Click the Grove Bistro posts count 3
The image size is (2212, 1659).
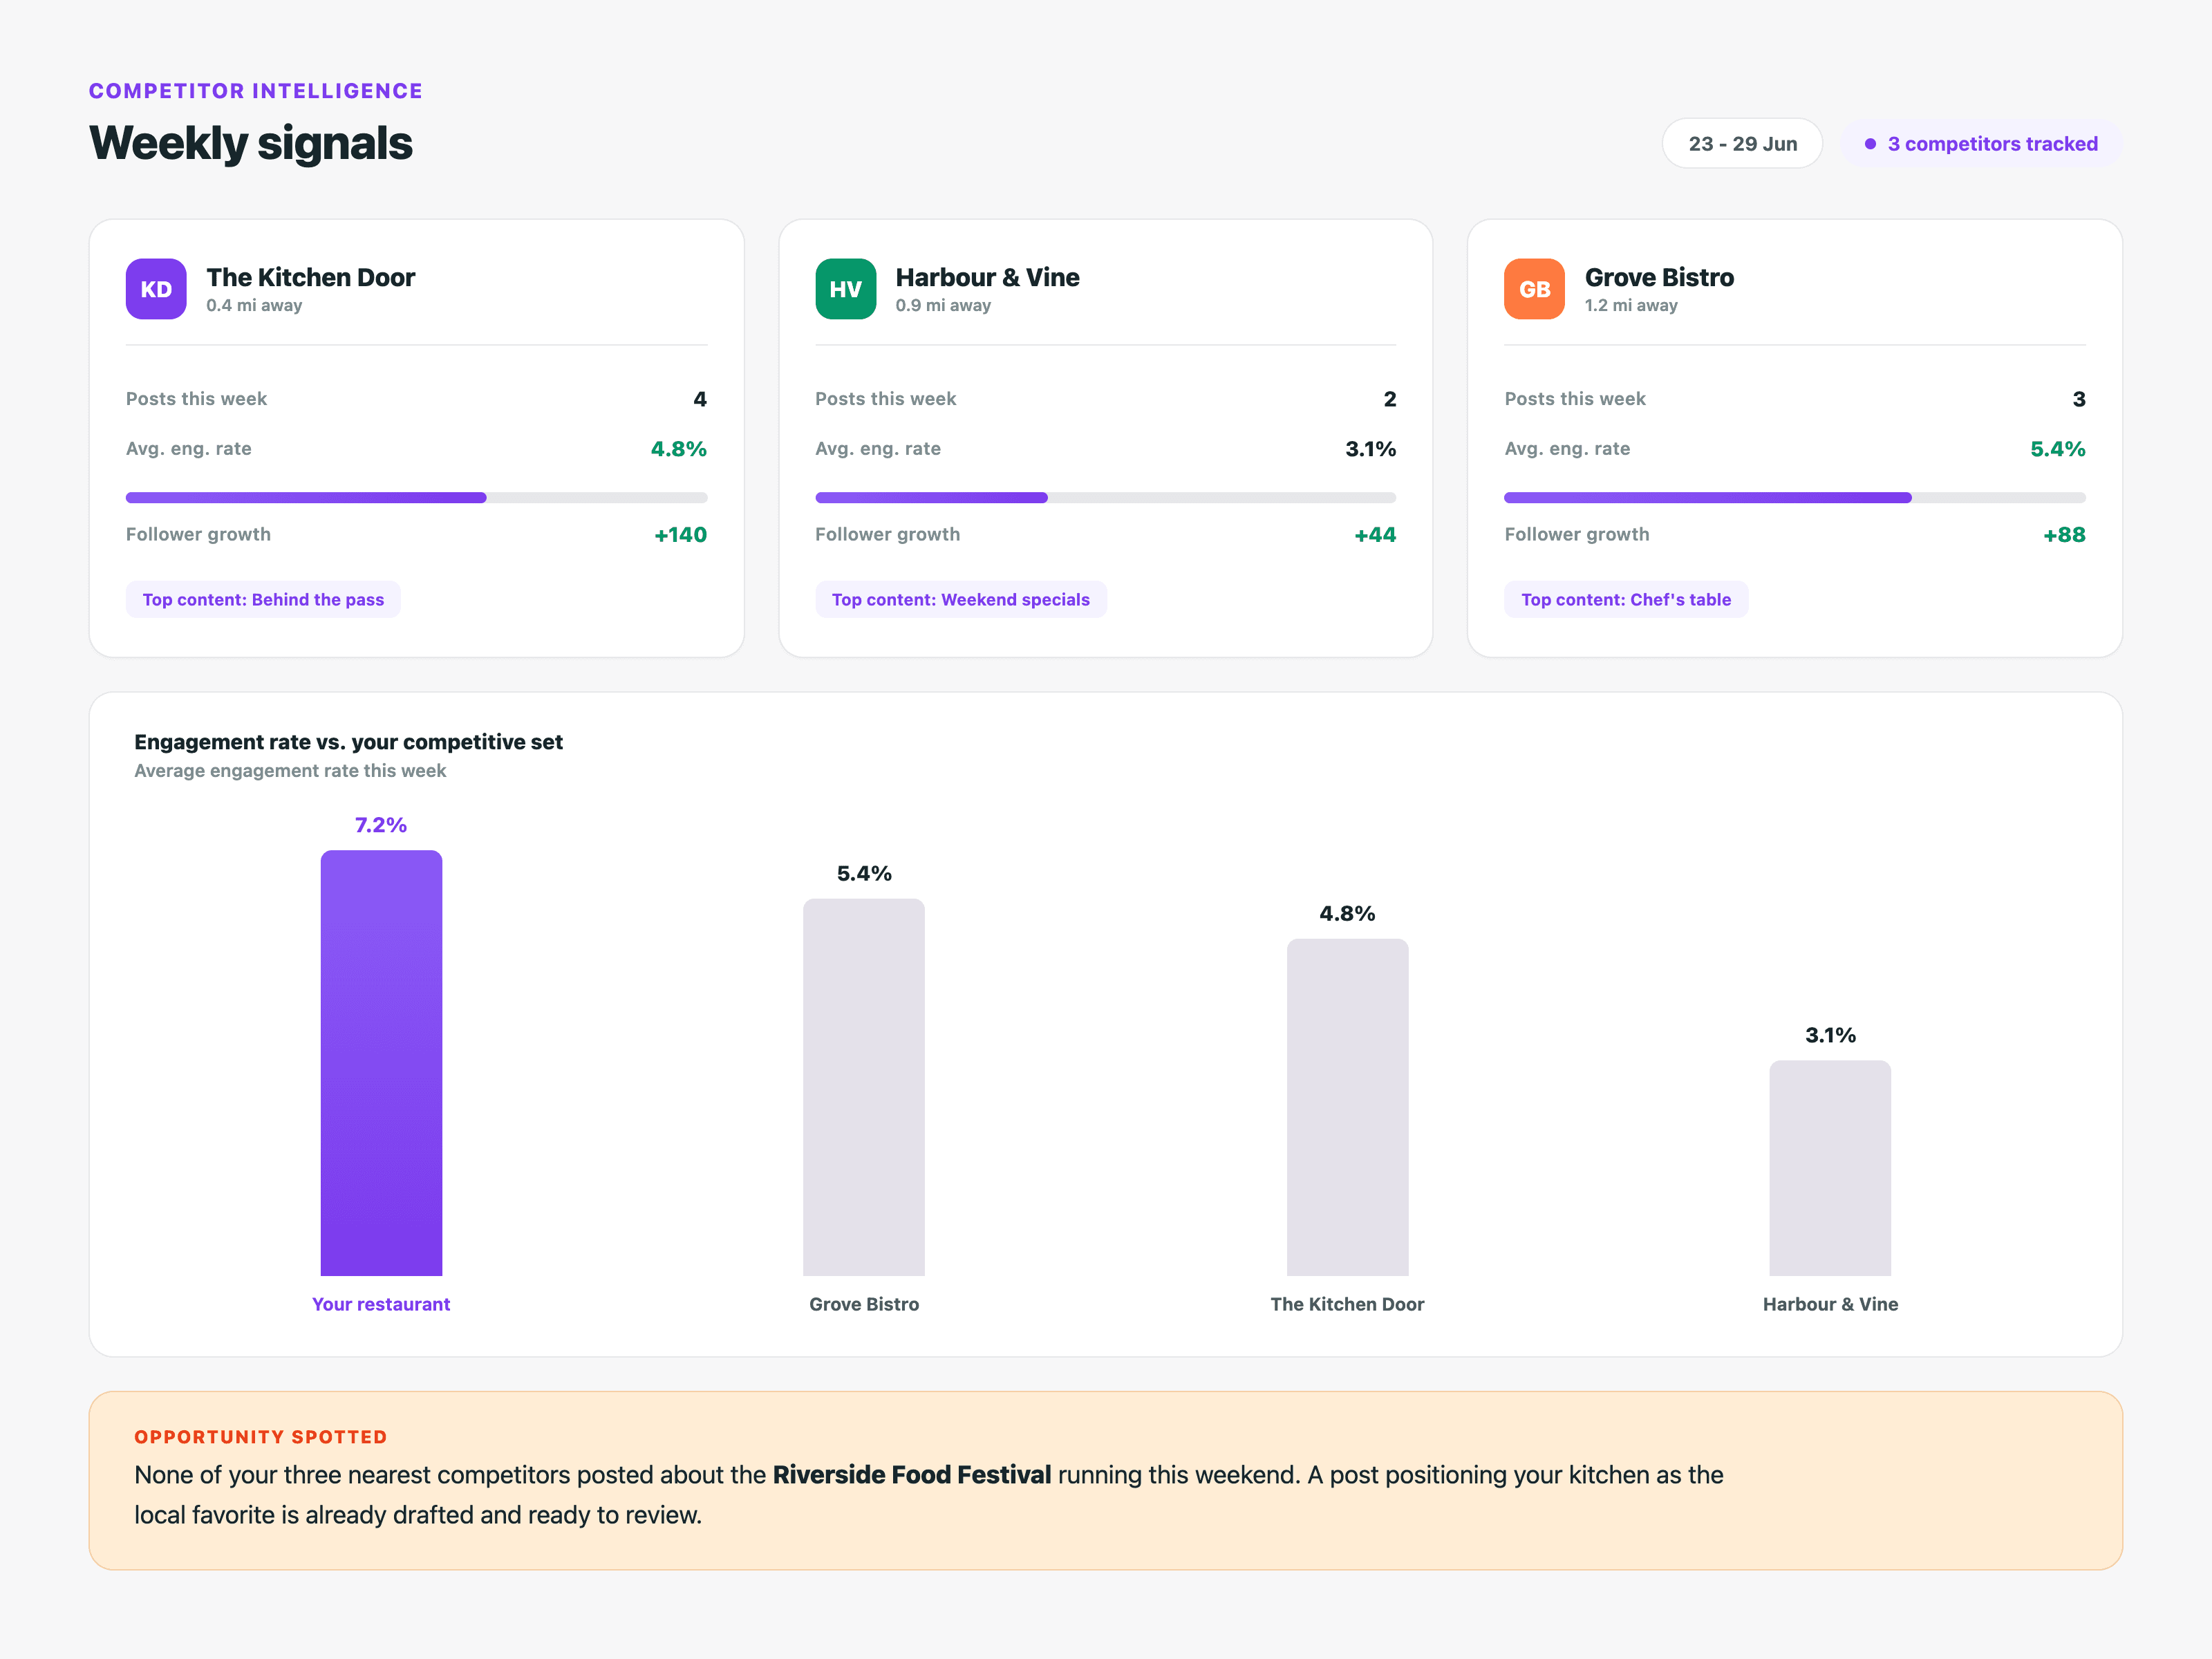pos(2079,399)
